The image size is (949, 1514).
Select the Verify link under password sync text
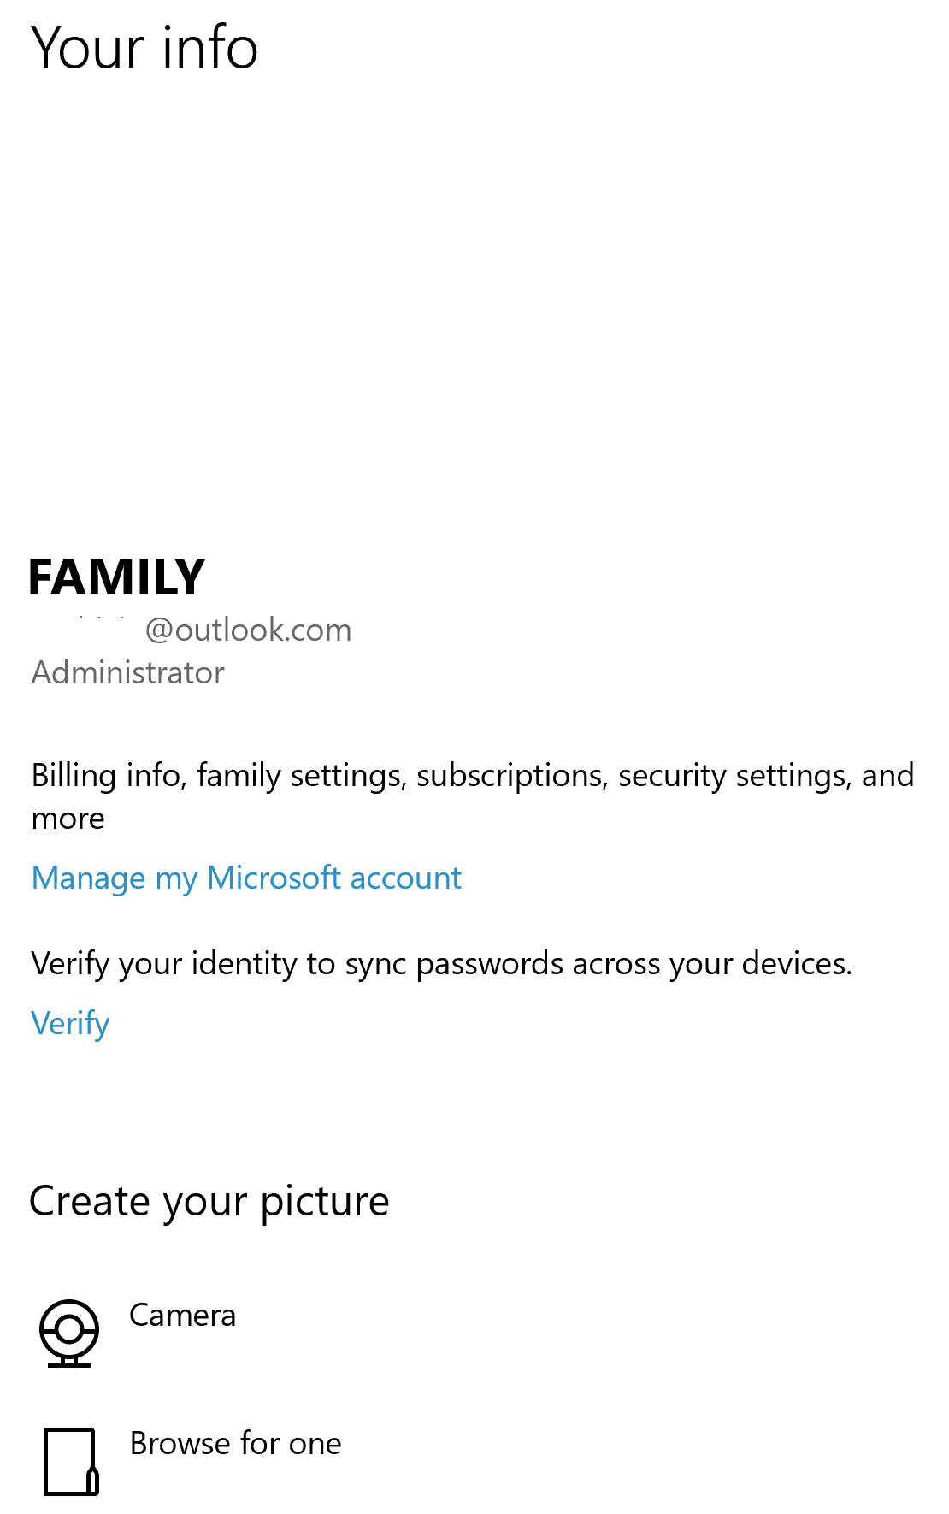pyautogui.click(x=69, y=1023)
